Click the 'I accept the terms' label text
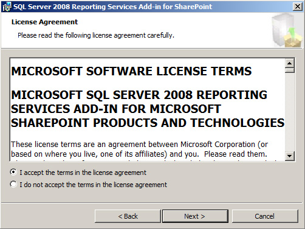 (x=83, y=173)
